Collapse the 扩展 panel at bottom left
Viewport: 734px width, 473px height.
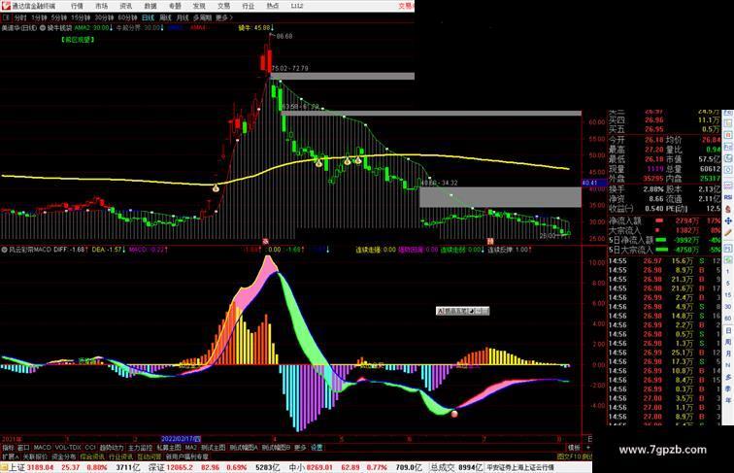(10, 456)
